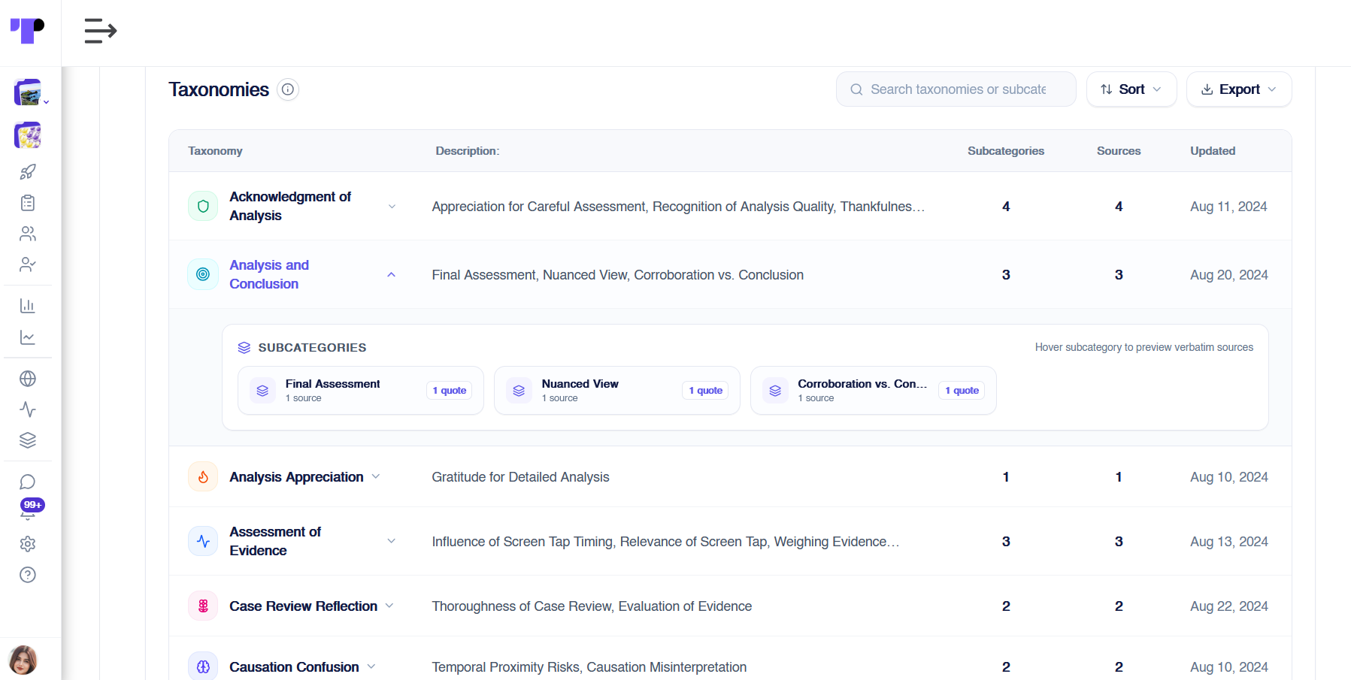Expand Analysis Appreciation row

[376, 477]
